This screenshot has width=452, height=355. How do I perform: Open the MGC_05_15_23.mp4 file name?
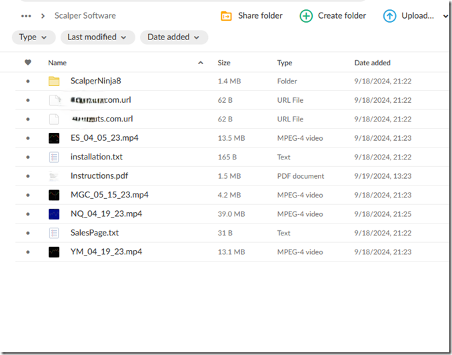click(109, 195)
